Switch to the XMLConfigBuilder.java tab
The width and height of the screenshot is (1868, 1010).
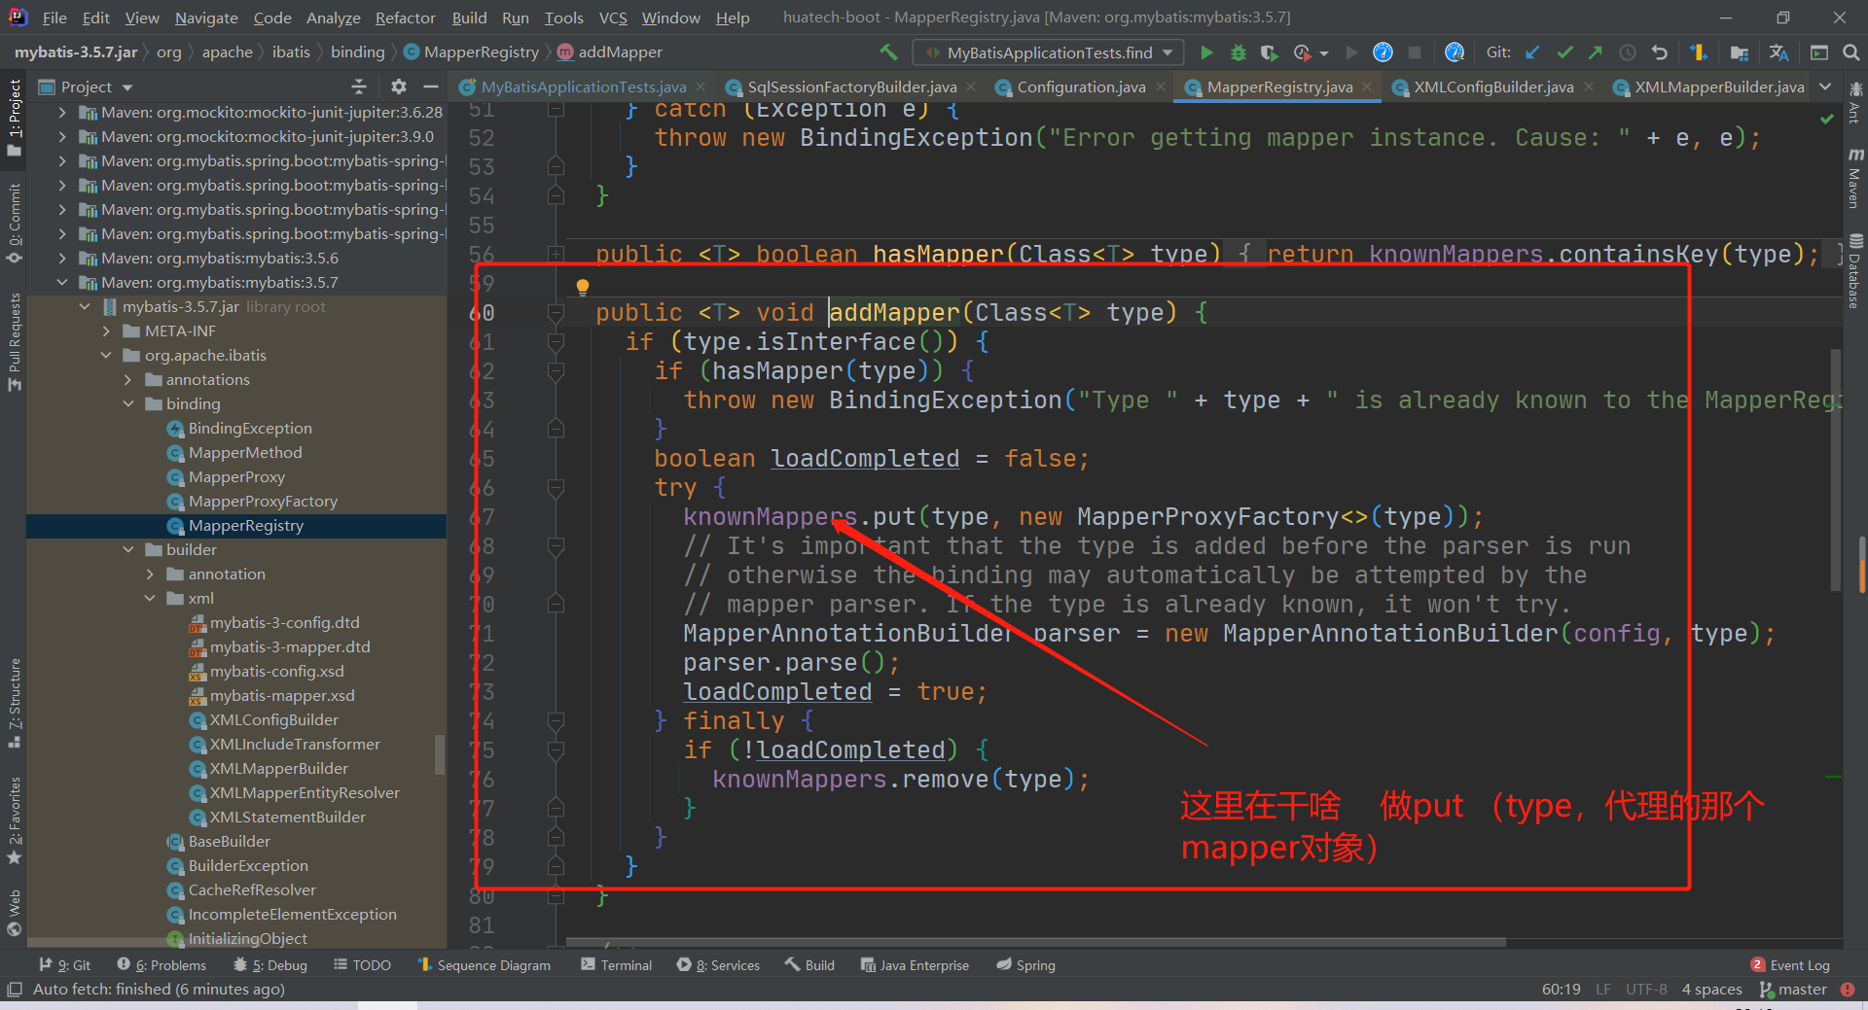click(x=1493, y=87)
